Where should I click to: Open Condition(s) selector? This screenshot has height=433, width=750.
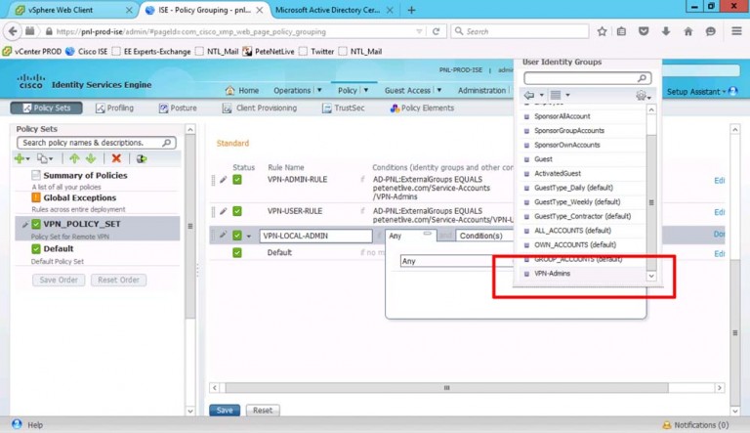pyautogui.click(x=484, y=236)
